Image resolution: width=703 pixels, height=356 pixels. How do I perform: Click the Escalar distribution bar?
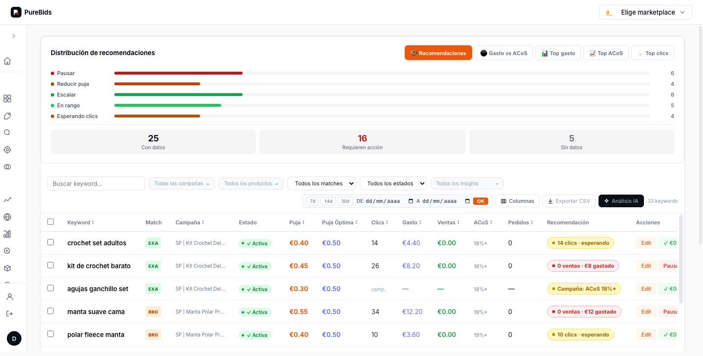click(x=178, y=95)
